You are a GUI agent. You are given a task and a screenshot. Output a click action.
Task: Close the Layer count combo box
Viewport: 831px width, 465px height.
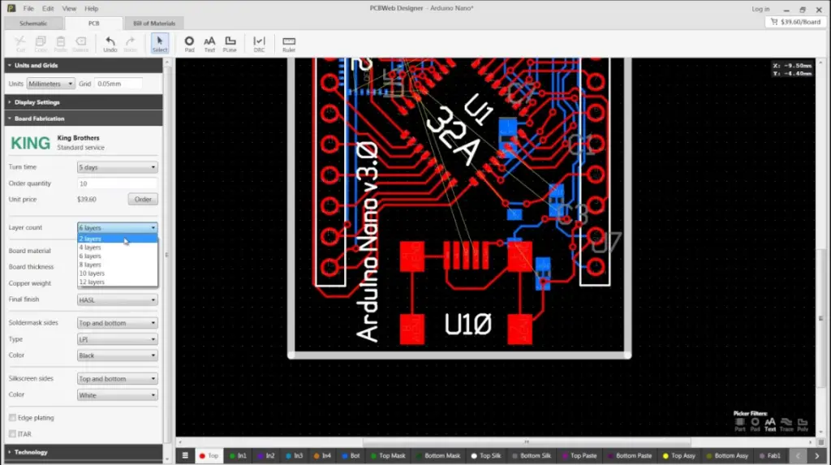pyautogui.click(x=117, y=227)
